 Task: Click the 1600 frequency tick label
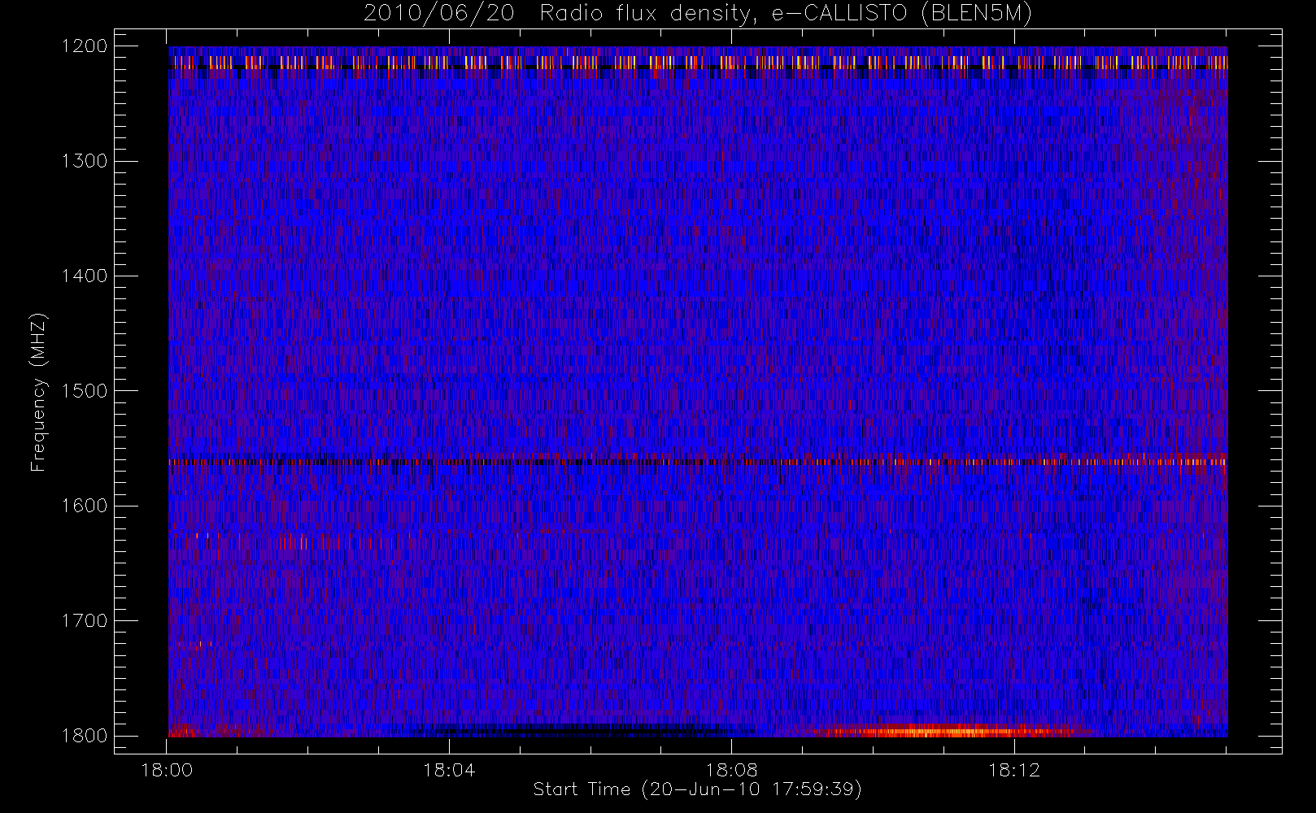pyautogui.click(x=85, y=506)
